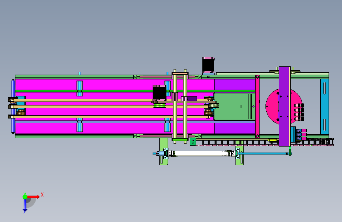Select the green pulley beneath the center motor
342x222 pixels.
(x=159, y=106)
